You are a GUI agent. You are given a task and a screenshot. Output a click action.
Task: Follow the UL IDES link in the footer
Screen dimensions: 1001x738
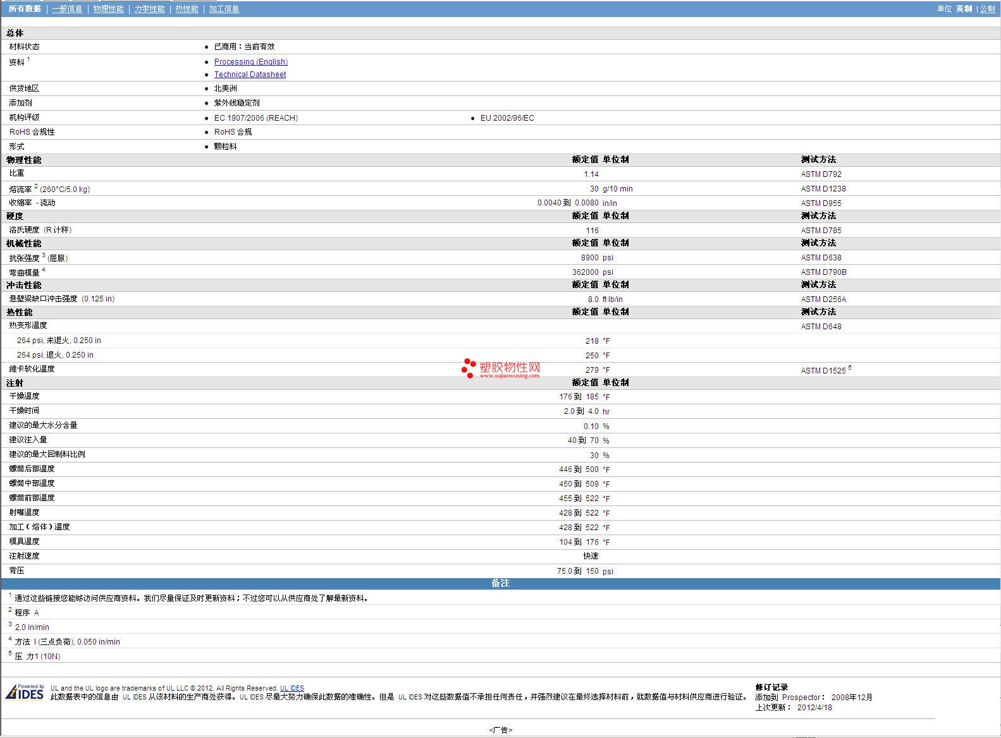[292, 688]
